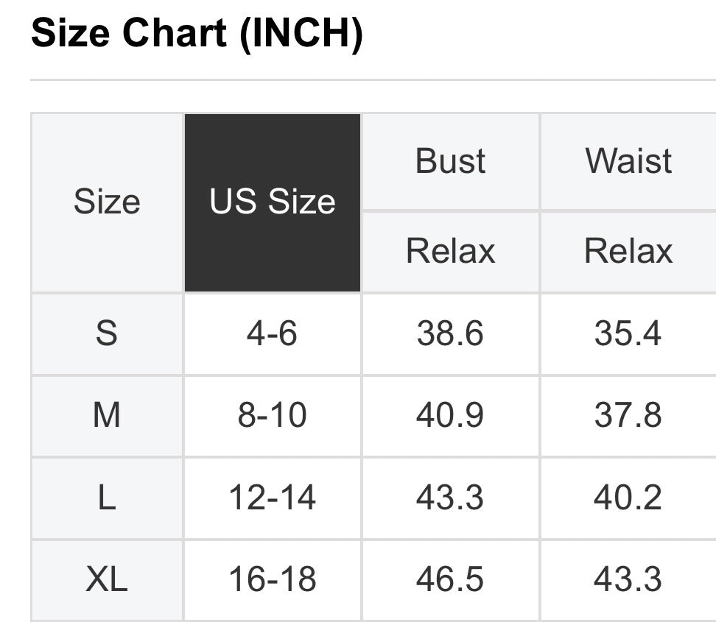The width and height of the screenshot is (716, 622).
Task: Click the Relax subheader under Bust
Action: click(x=450, y=251)
